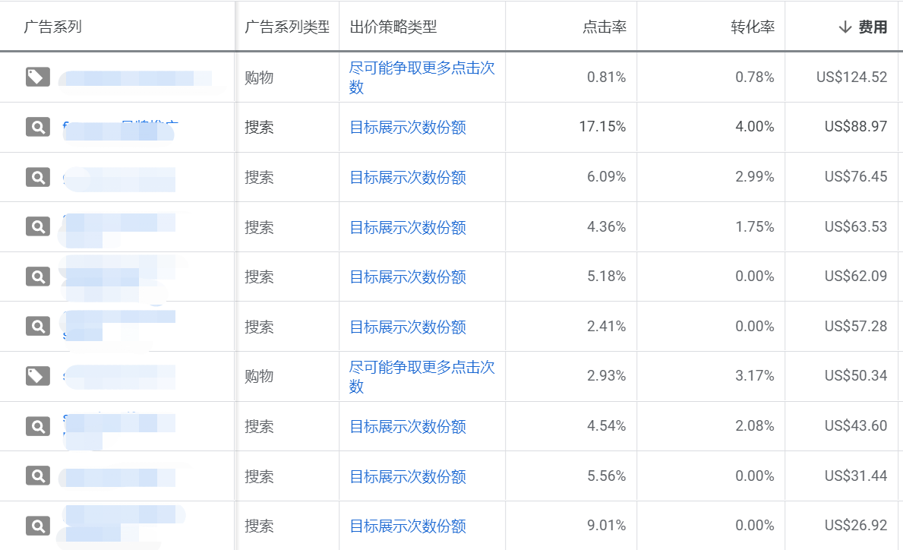Open the 尽可能争取更多点击次数 link on the first row
This screenshot has width=903, height=550.
tap(422, 77)
